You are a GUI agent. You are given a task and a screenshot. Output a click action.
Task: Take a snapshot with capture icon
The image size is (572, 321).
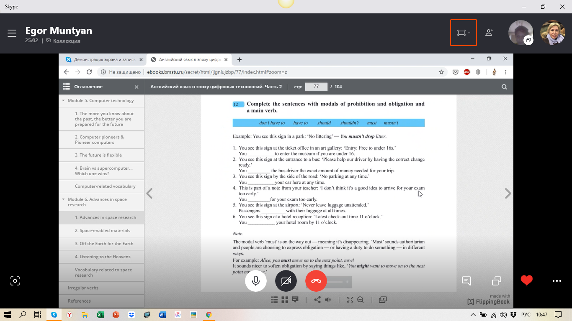tap(15, 281)
